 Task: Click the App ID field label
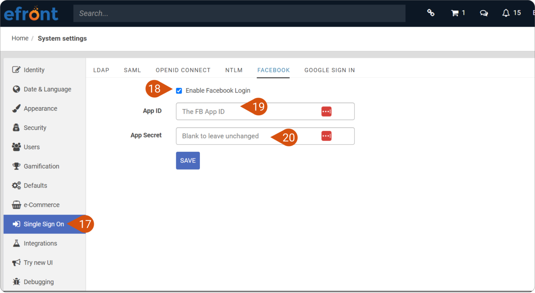152,111
